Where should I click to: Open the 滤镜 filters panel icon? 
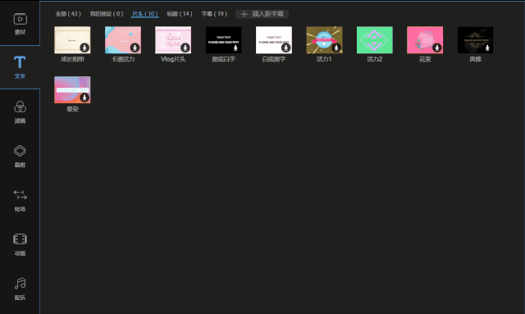click(x=20, y=112)
